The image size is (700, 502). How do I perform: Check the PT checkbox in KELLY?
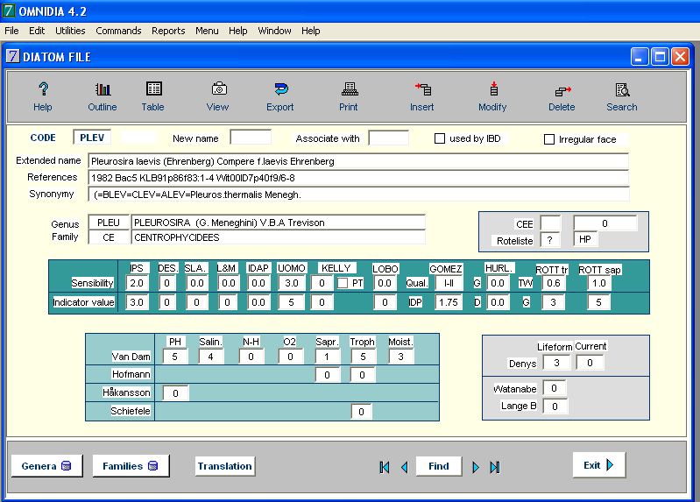343,283
